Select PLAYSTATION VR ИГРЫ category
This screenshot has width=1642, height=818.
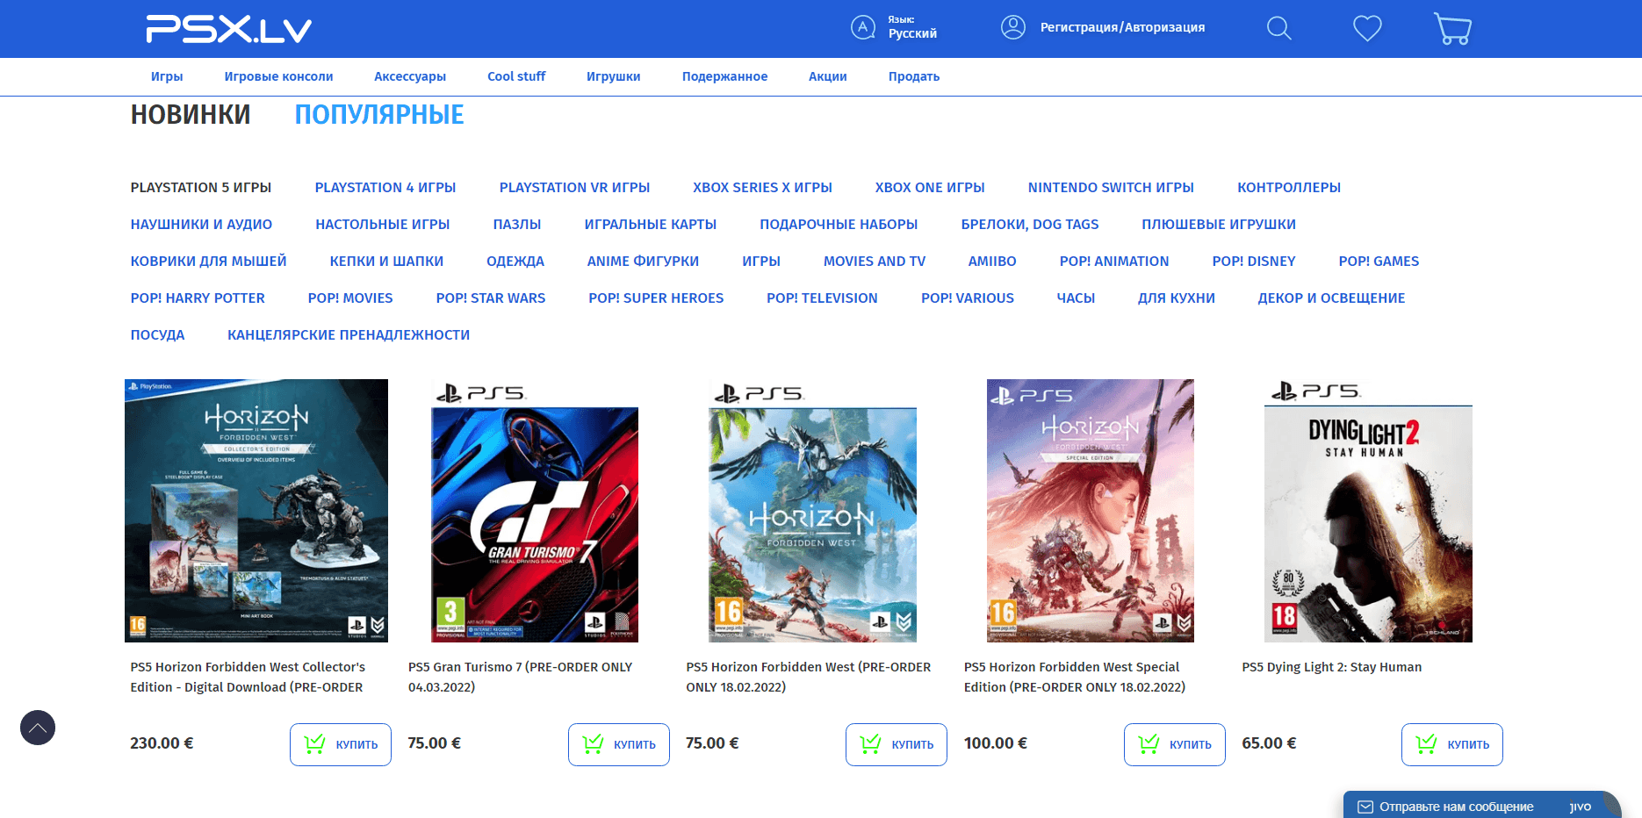tap(574, 187)
